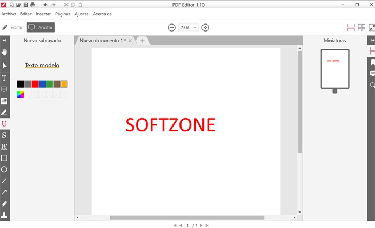The width and height of the screenshot is (375, 228).
Task: Pick the red color swatch
Action: (35, 84)
